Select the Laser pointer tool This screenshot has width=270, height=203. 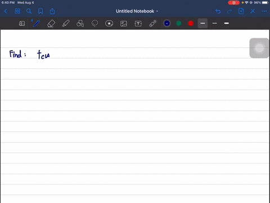click(153, 24)
